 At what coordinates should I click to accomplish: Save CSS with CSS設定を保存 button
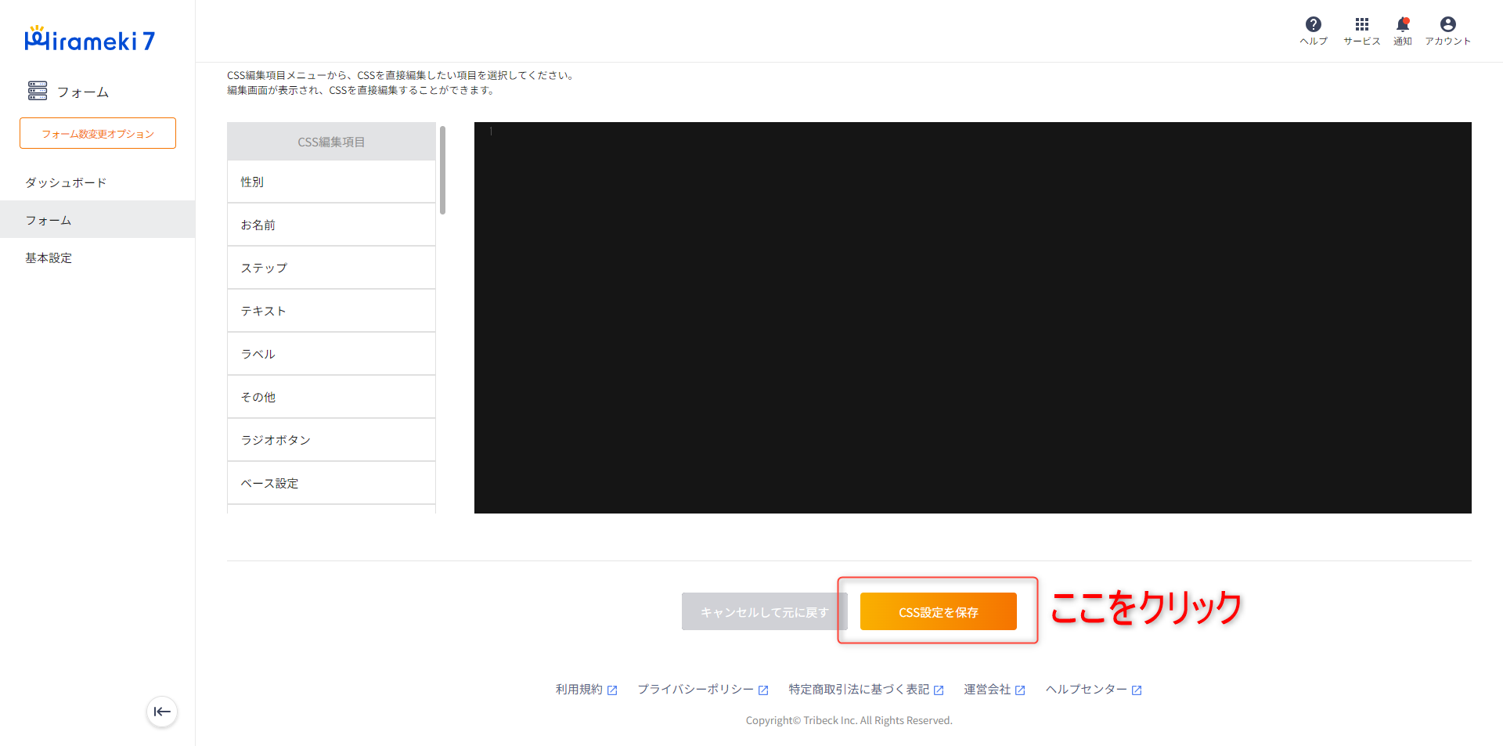[x=938, y=611]
